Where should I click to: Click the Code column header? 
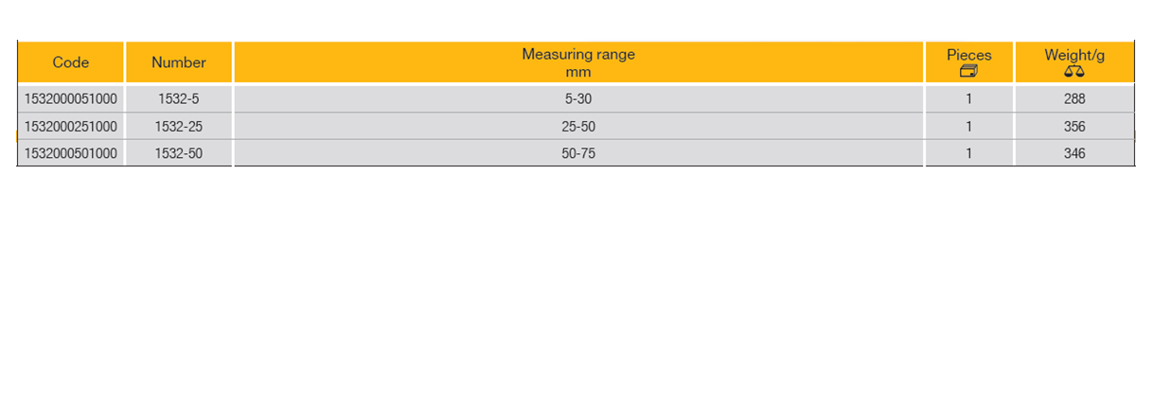pos(71,62)
